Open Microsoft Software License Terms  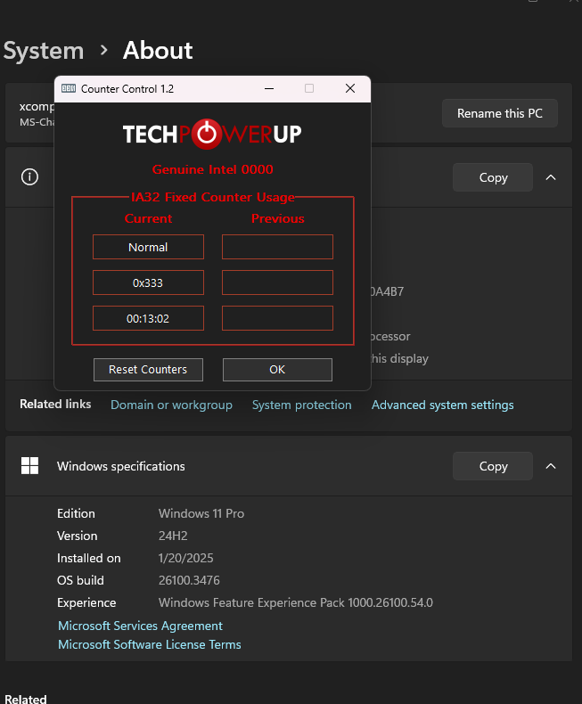[x=150, y=644]
